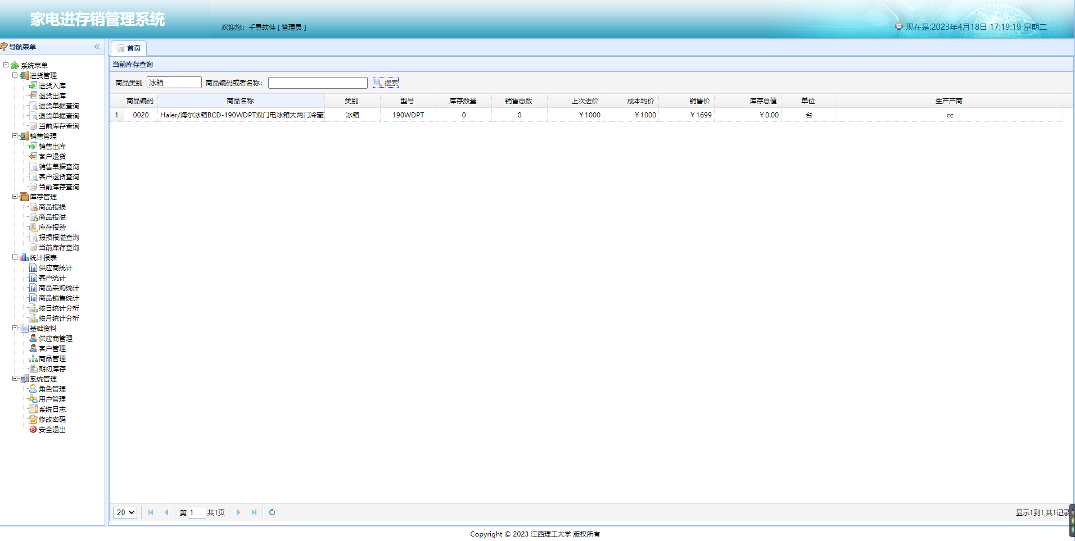Screen dimensions: 1075x541
Task: Click the 按日统计分析 icon
Action: pyautogui.click(x=33, y=308)
